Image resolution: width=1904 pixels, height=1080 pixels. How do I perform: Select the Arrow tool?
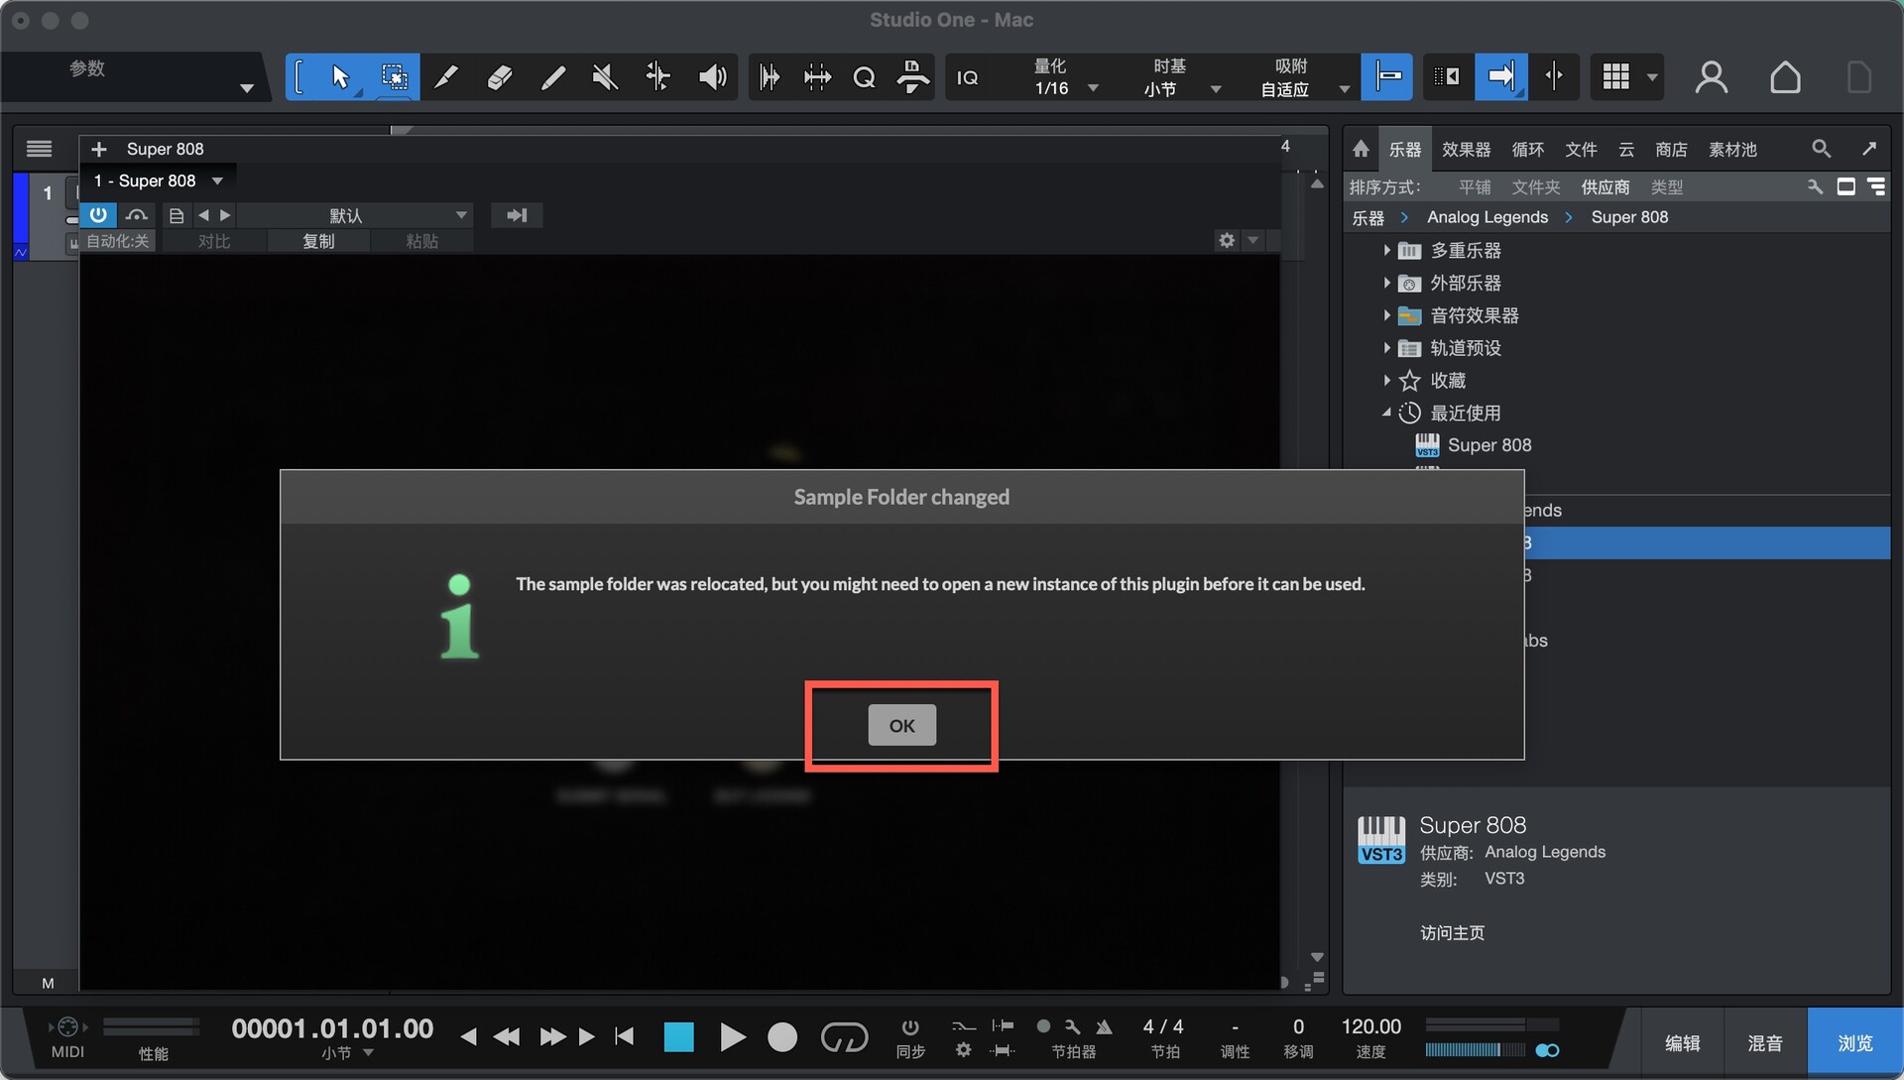click(x=340, y=77)
